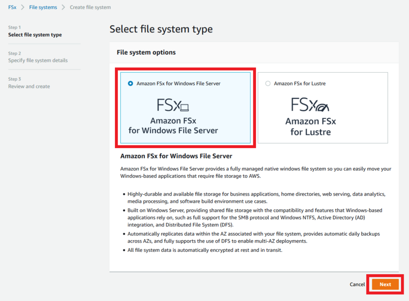Screen dimensions: 409x301
Task: Go to File systems breadcrumb link
Action: pos(43,7)
